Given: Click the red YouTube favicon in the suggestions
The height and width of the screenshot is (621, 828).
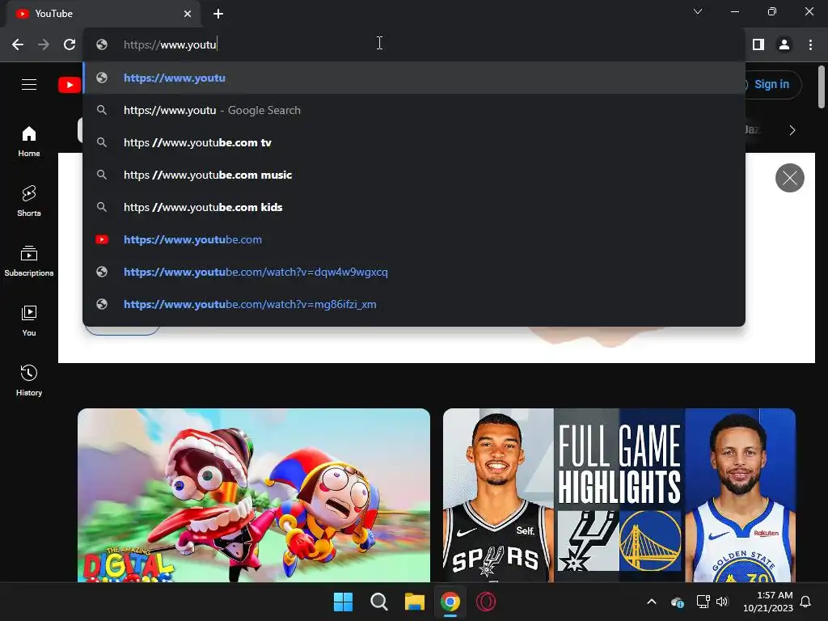Looking at the screenshot, I should pos(102,239).
